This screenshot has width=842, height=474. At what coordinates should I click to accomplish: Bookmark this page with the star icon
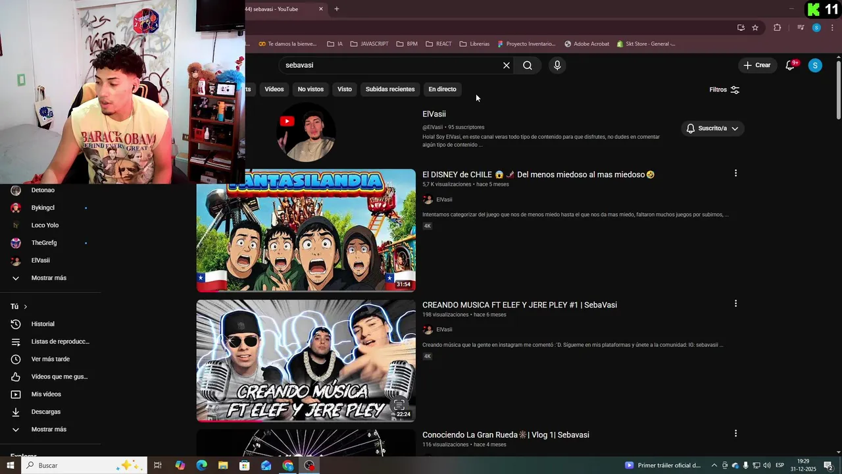(x=755, y=28)
